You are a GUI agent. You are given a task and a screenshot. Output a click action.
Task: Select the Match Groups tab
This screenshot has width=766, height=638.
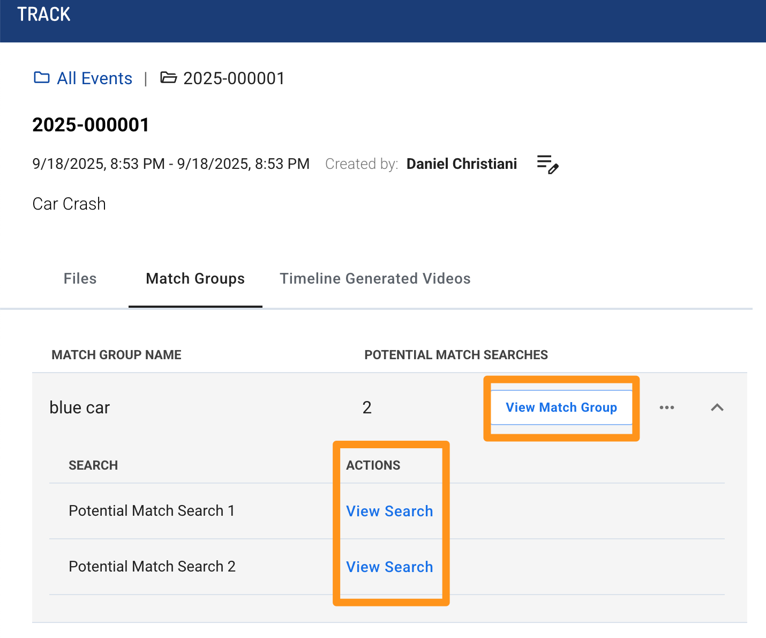195,279
